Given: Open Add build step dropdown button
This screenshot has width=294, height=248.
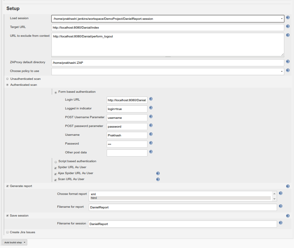Looking at the screenshot, I should (15, 242).
